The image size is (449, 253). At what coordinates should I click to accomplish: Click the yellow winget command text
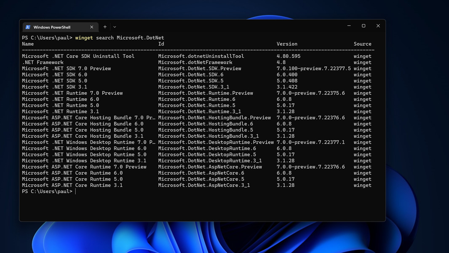pyautogui.click(x=84, y=38)
